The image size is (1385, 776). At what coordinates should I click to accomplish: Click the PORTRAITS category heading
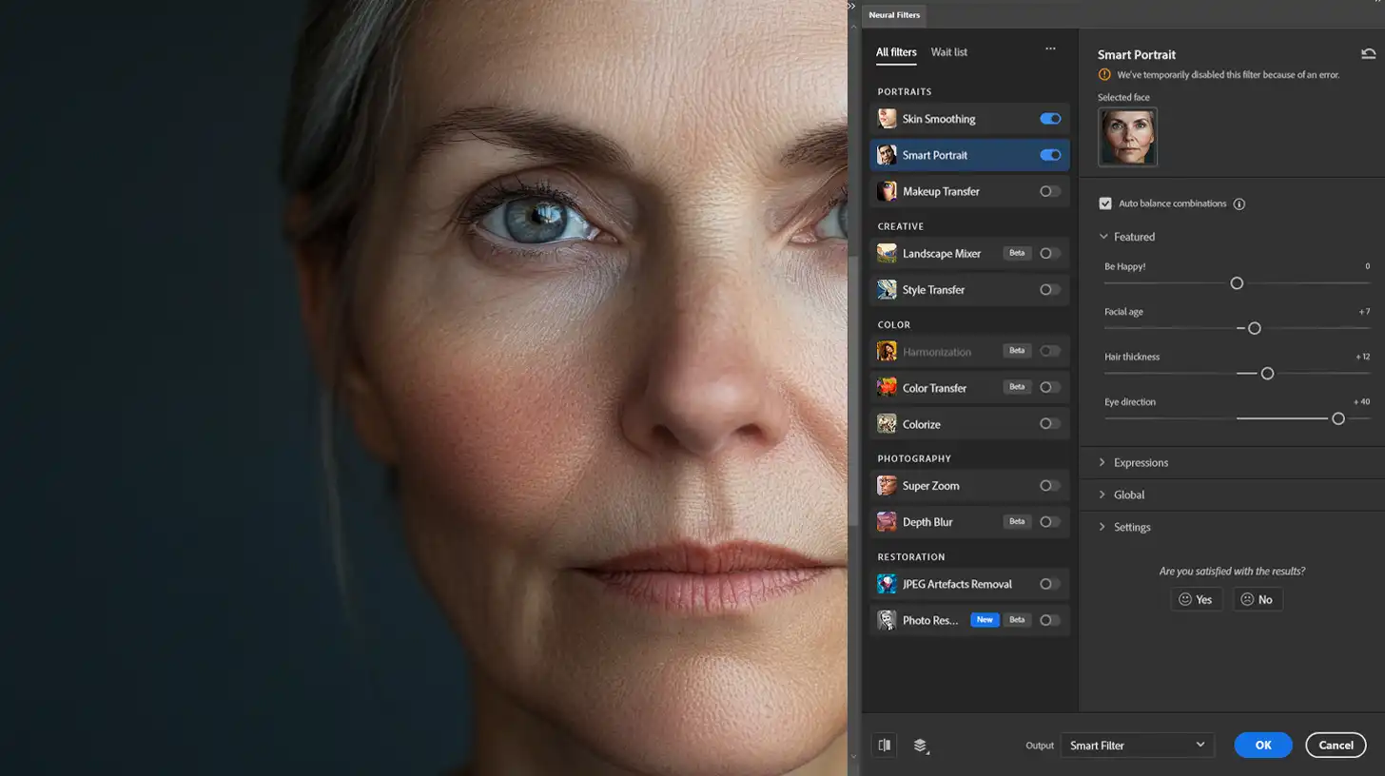pos(905,92)
